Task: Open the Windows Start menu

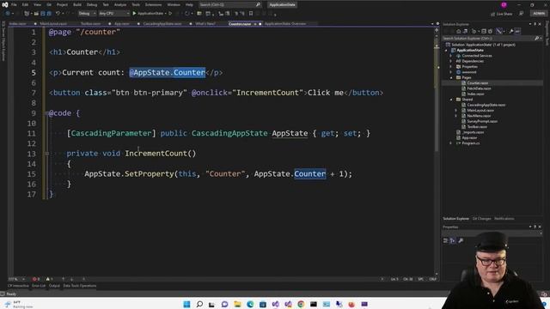Action: (x=186, y=304)
